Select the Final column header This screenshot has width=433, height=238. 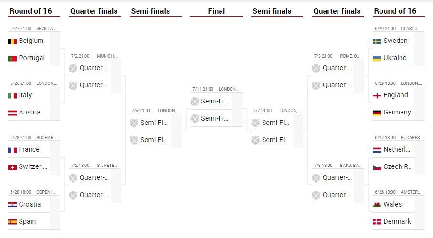coord(216,11)
